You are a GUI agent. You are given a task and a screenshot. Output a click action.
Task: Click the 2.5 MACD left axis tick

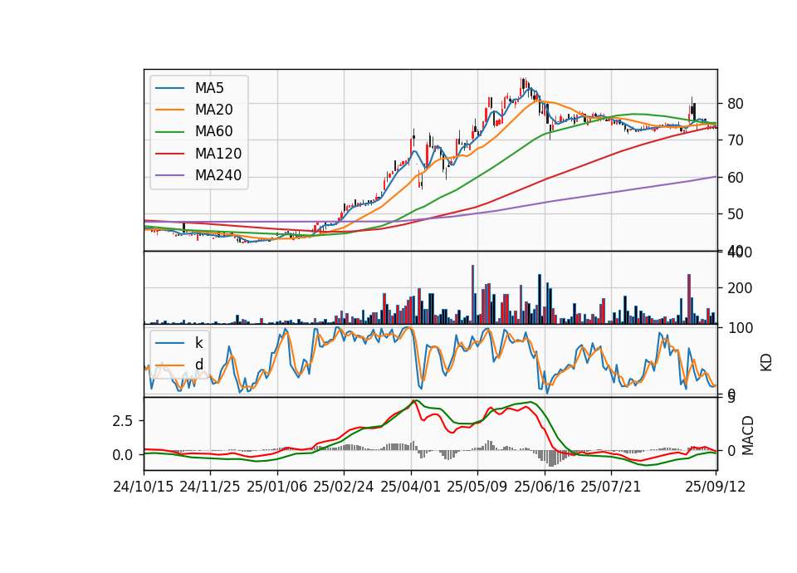(123, 421)
